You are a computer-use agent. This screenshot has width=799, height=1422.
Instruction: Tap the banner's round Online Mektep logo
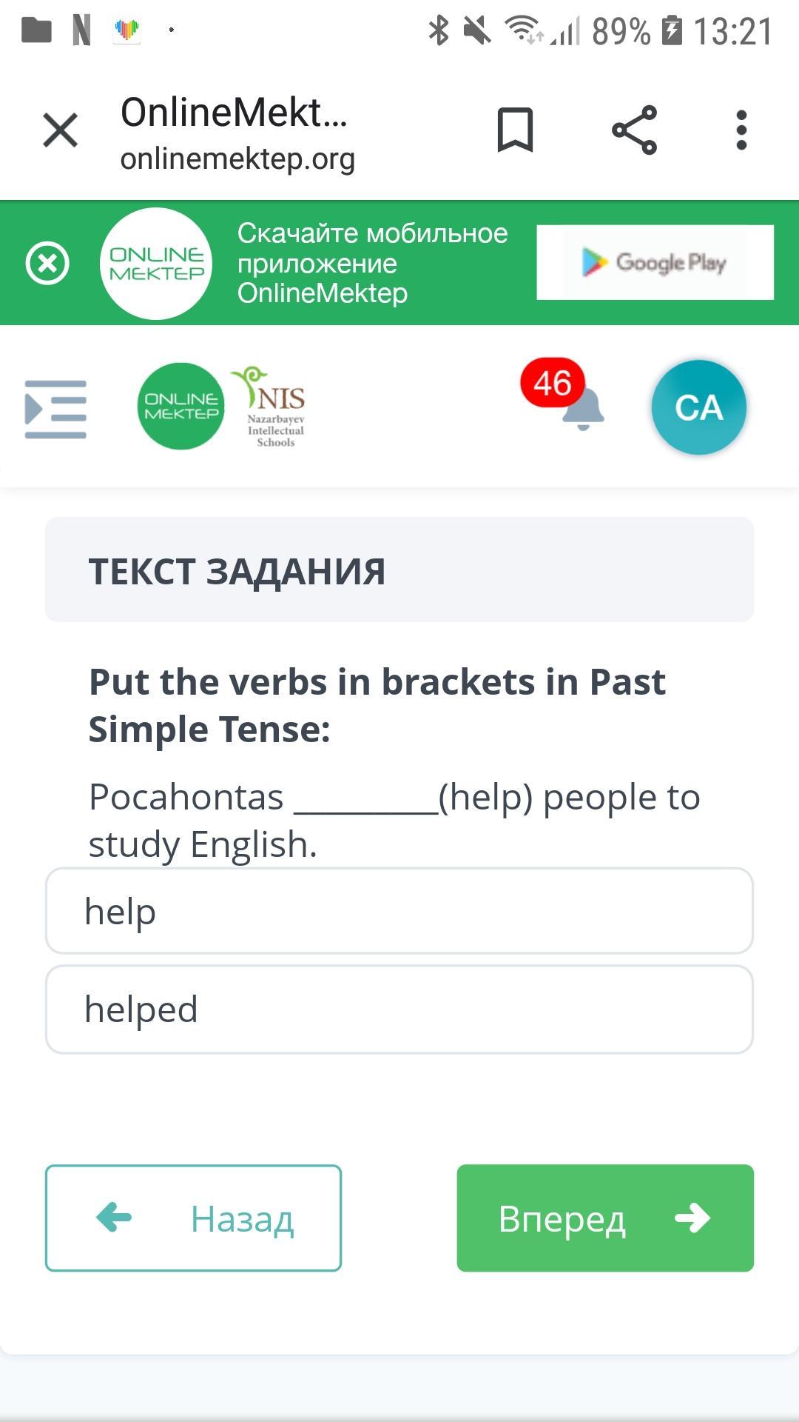pos(156,264)
